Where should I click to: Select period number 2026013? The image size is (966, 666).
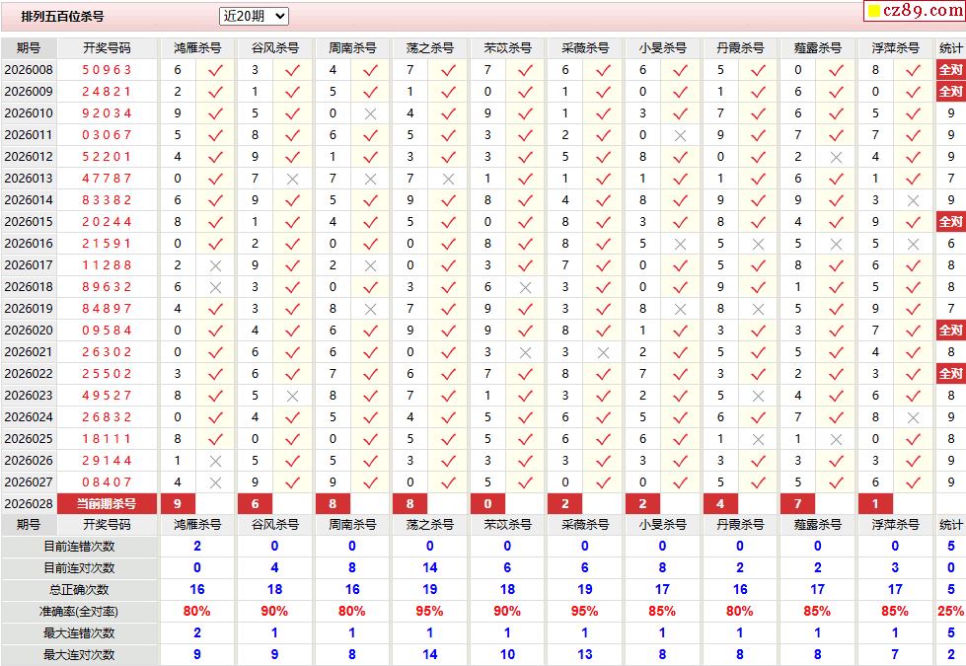(29, 179)
